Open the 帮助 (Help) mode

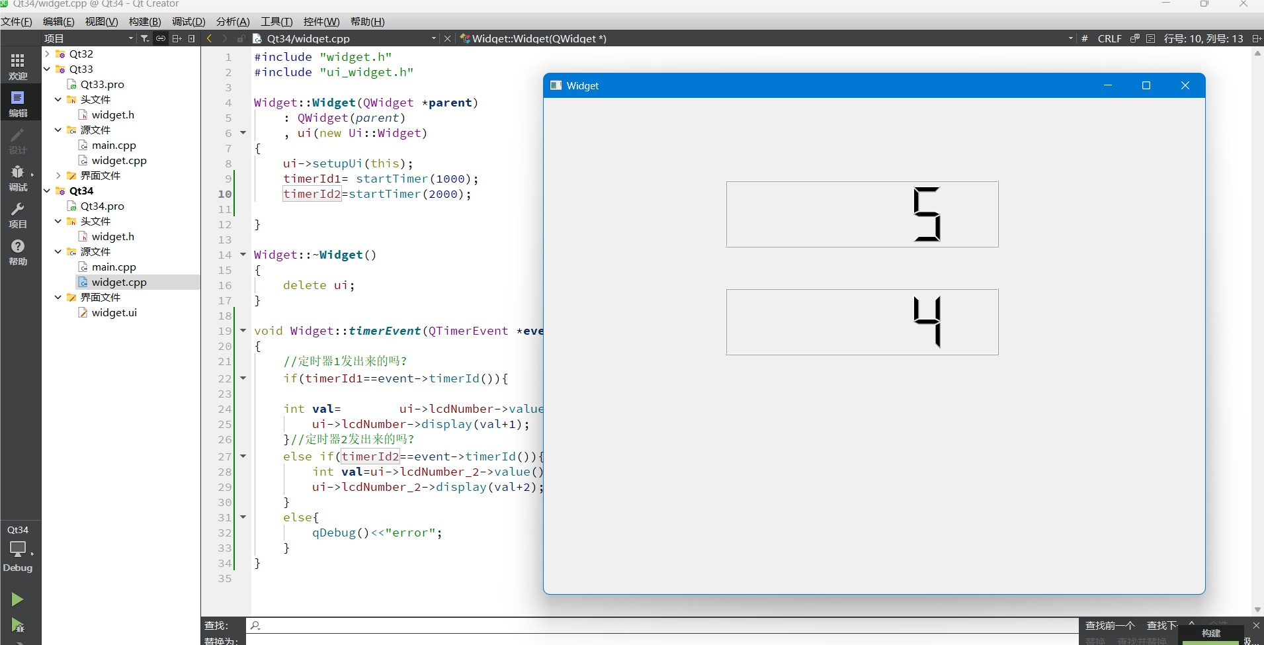click(x=18, y=251)
